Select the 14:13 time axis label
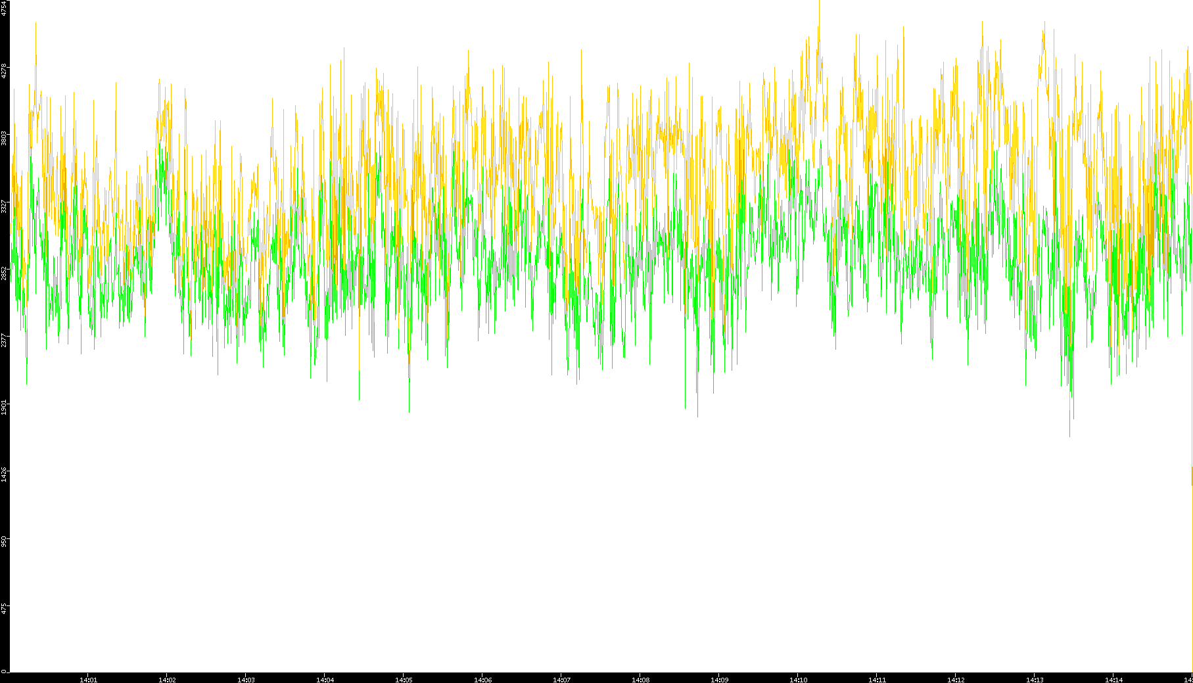 1035,680
